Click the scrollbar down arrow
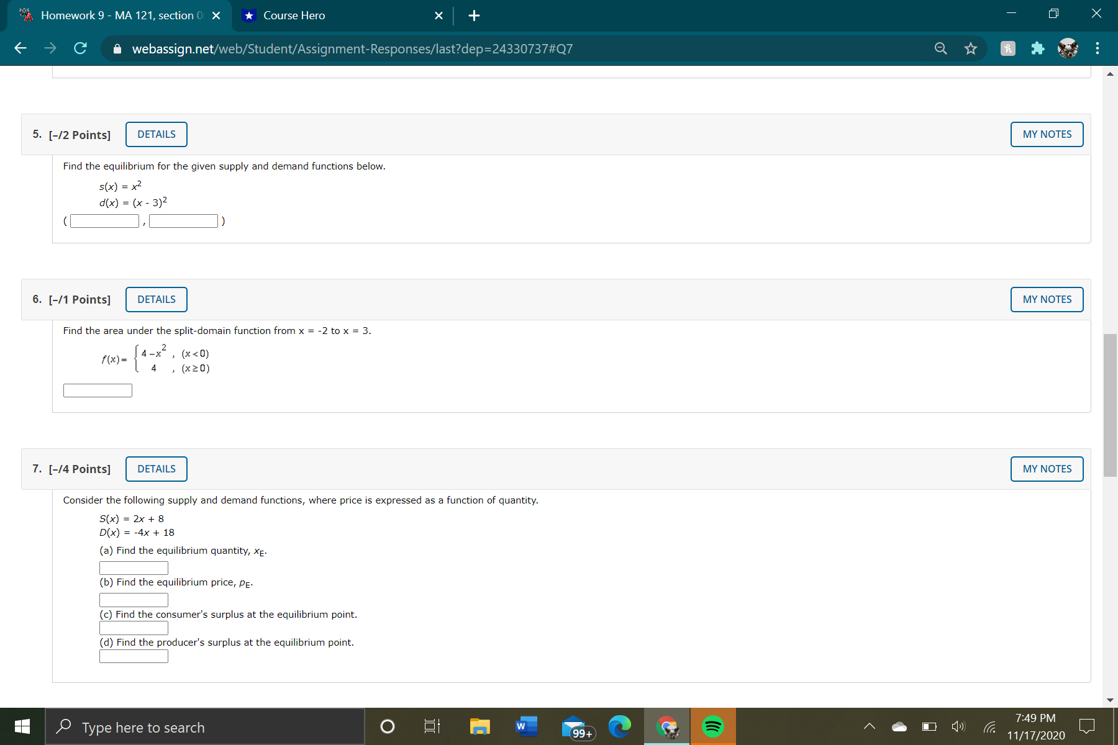The width and height of the screenshot is (1118, 745). tap(1110, 700)
